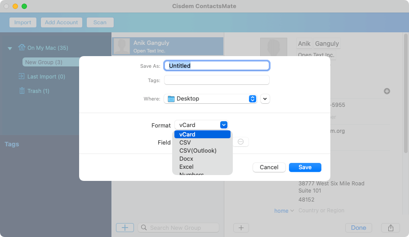This screenshot has height=237, width=409.
Task: Click the Scan toolbar button
Action: pyautogui.click(x=100, y=22)
